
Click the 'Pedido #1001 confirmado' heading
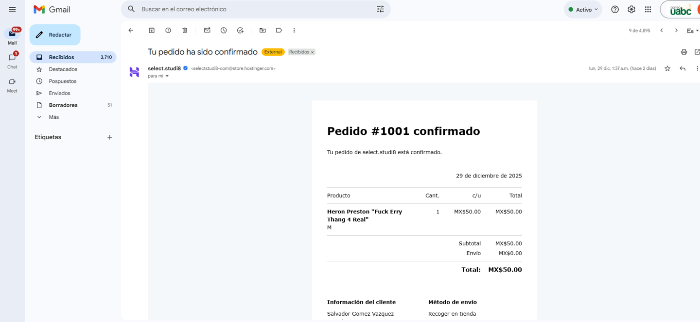403,131
